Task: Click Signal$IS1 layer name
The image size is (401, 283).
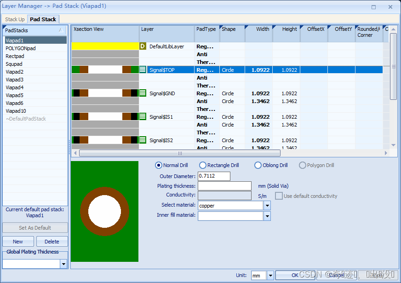Action: (161, 117)
